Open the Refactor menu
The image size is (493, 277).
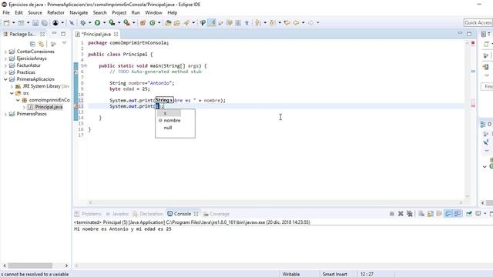(x=55, y=12)
